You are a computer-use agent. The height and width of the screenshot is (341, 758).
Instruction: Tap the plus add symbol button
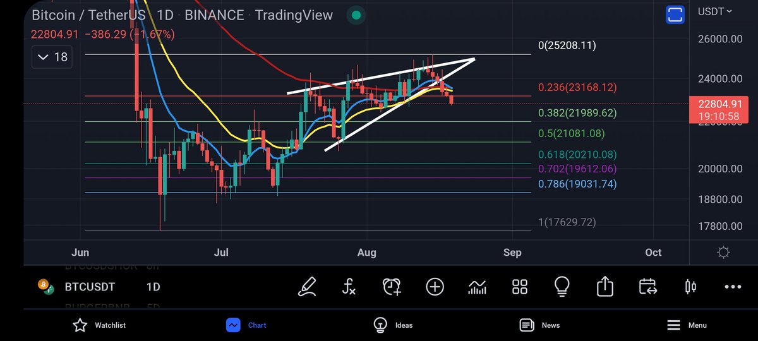[435, 287]
